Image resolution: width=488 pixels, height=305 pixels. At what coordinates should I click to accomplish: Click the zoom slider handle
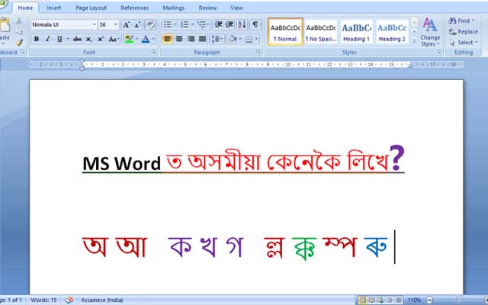click(x=458, y=300)
